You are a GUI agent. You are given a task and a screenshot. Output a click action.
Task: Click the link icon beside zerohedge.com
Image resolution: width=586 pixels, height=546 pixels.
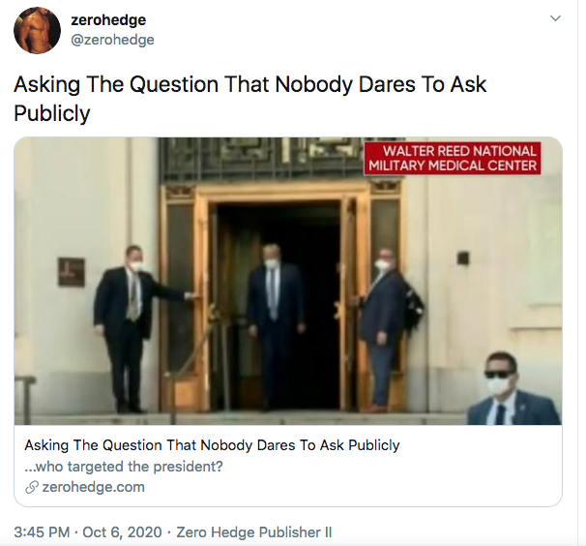pos(32,487)
